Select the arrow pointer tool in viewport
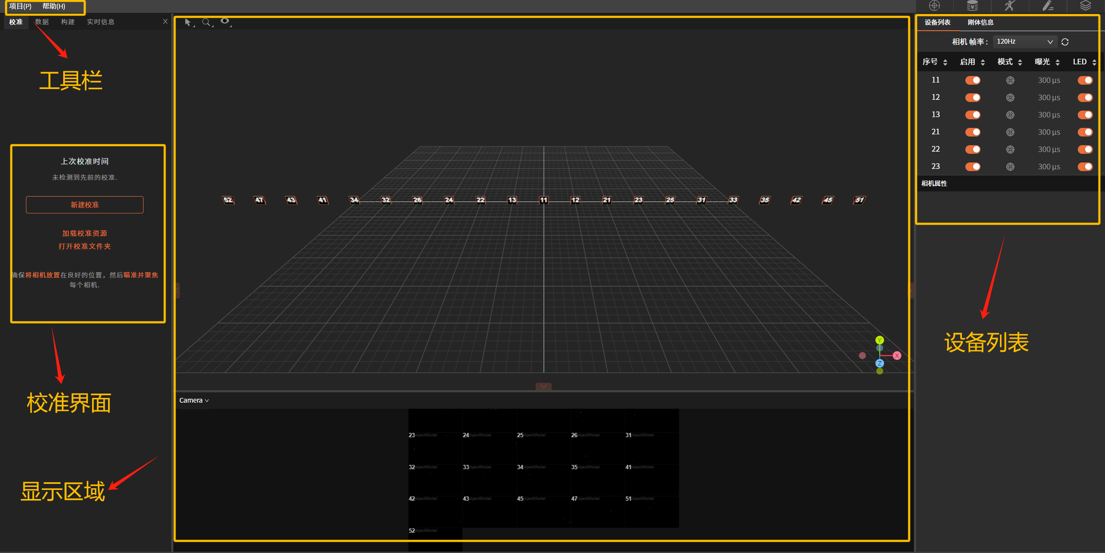Image resolution: width=1105 pixels, height=553 pixels. click(188, 22)
